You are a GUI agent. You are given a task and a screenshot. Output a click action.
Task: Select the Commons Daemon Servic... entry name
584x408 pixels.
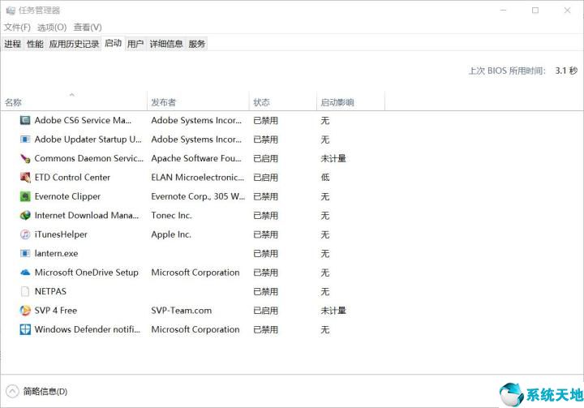click(x=88, y=158)
